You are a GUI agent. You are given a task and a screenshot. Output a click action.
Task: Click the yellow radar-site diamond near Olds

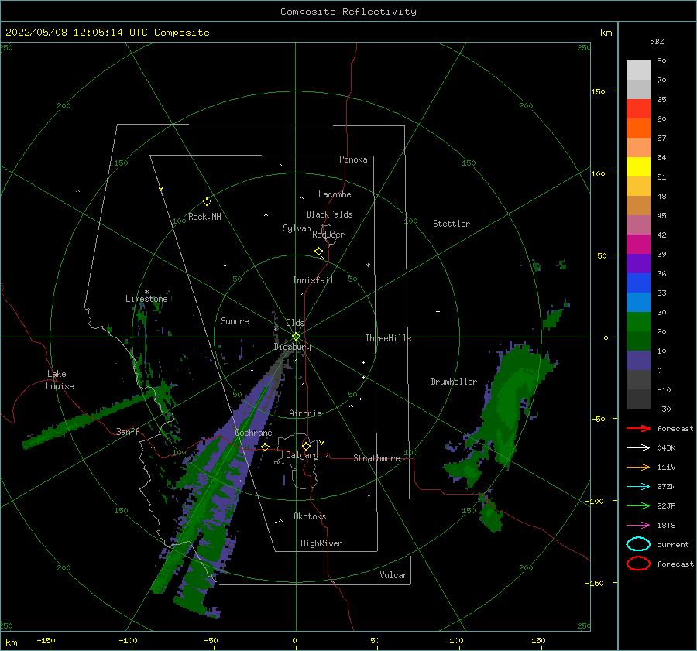tap(296, 337)
